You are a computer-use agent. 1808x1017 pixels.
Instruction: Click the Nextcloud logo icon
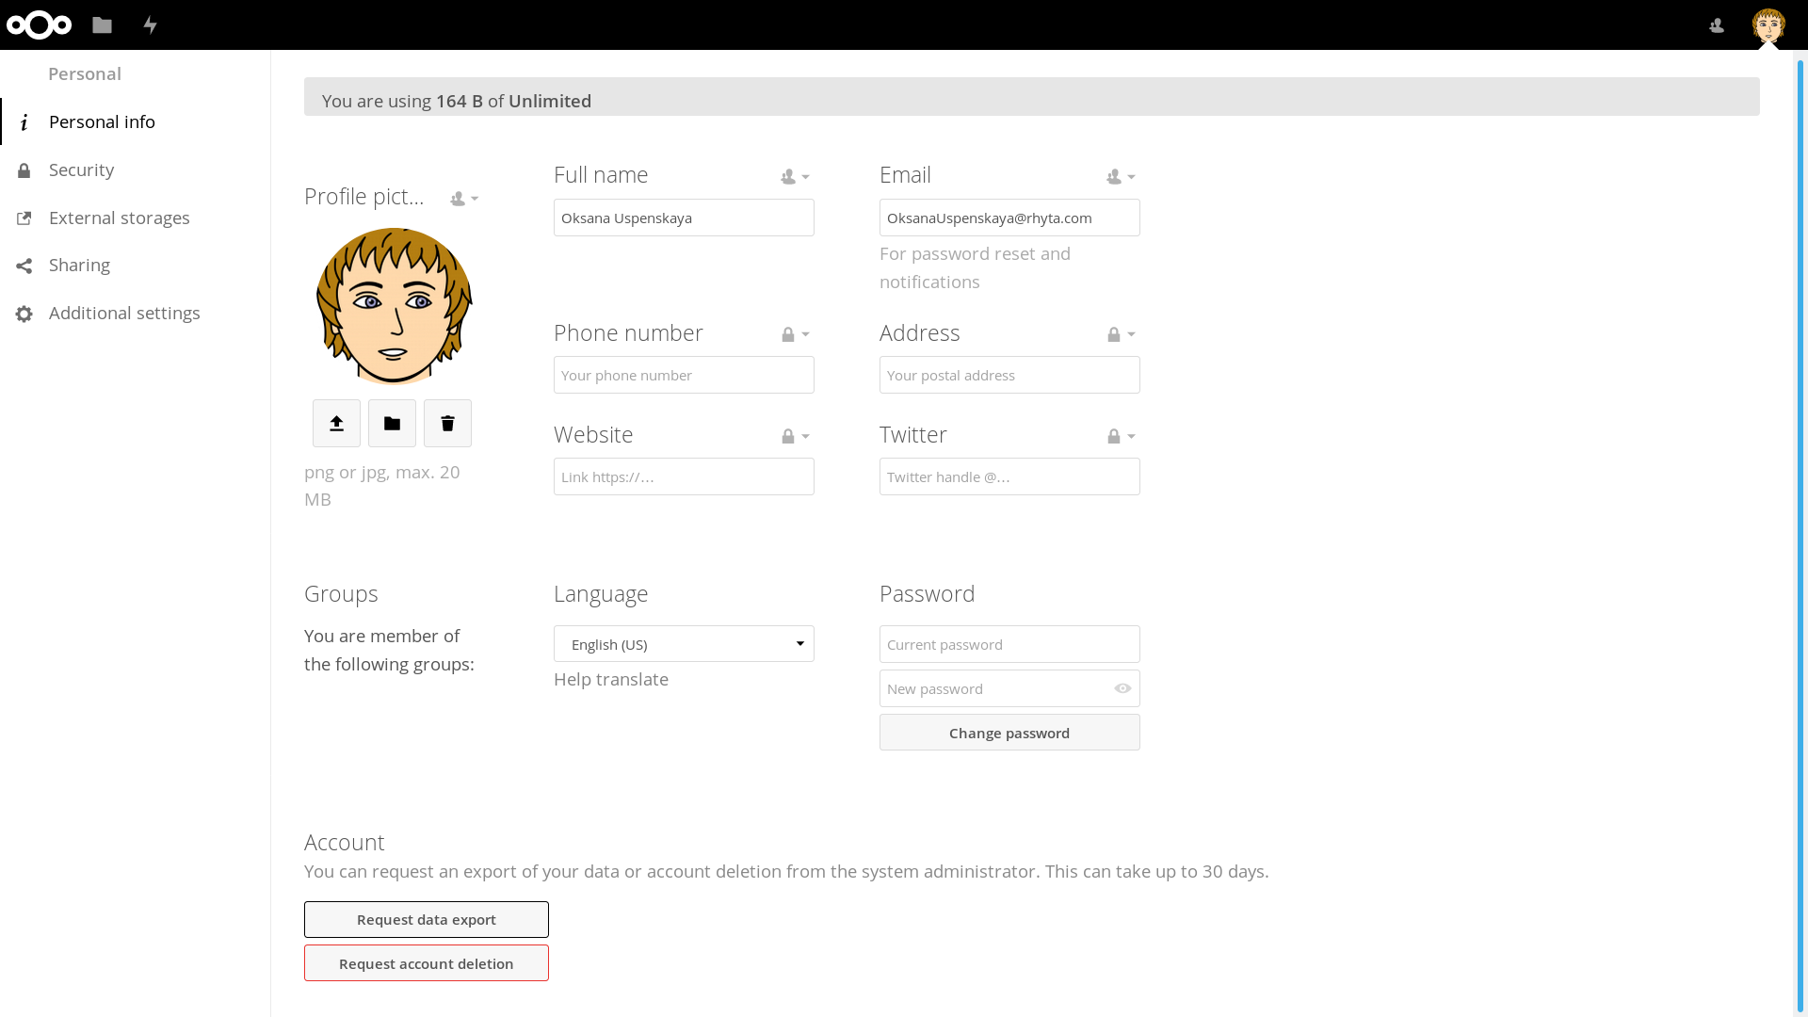pyautogui.click(x=39, y=25)
